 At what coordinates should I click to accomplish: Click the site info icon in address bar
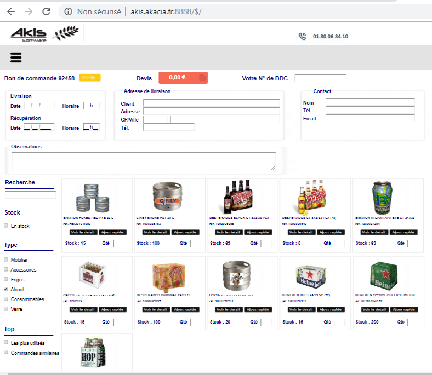pyautogui.click(x=67, y=11)
